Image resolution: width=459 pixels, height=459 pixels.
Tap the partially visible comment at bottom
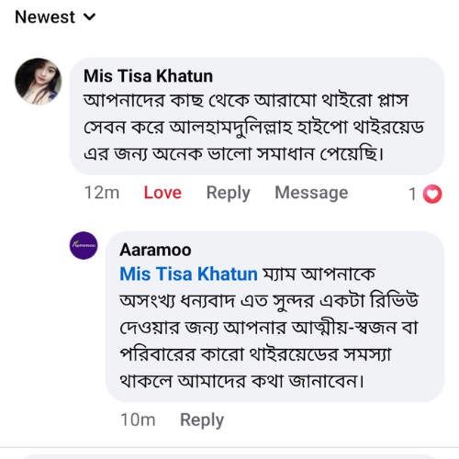coord(229,456)
